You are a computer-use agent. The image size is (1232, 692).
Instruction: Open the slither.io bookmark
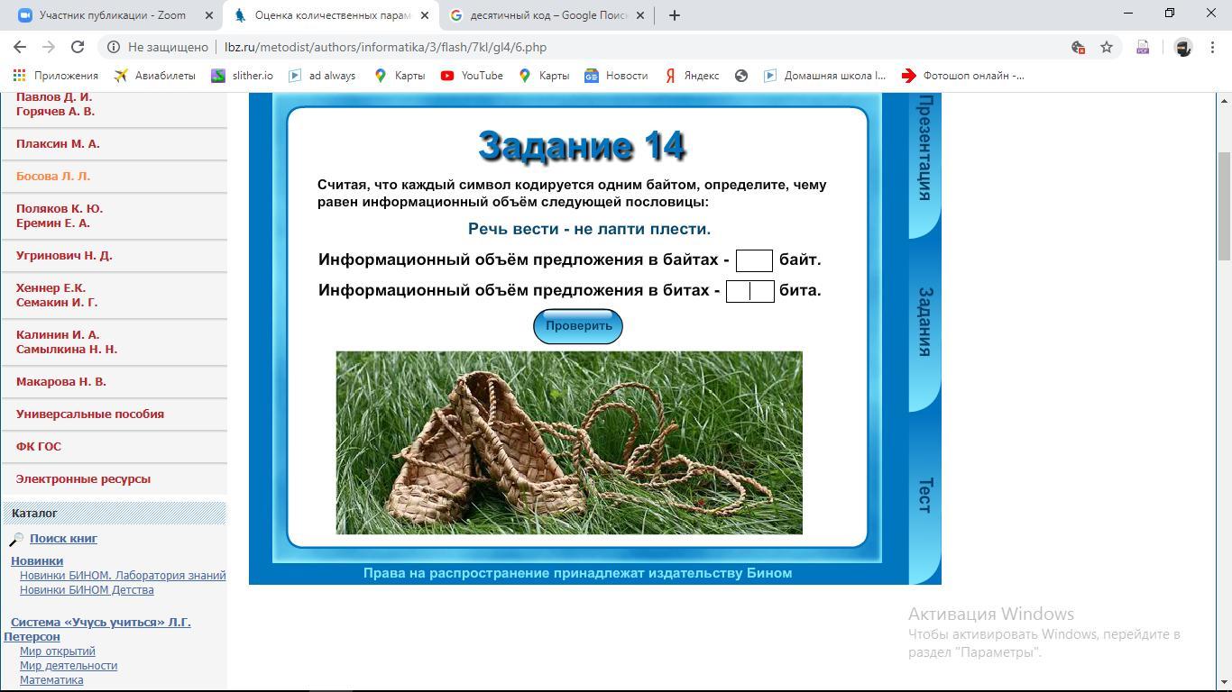(x=242, y=76)
